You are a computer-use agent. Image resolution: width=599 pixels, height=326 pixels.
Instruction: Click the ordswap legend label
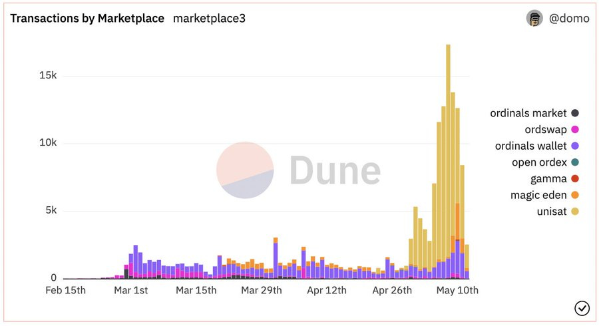[546, 130]
